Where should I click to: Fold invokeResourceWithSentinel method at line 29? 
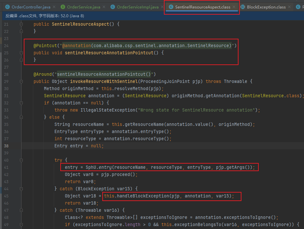pos(21,82)
